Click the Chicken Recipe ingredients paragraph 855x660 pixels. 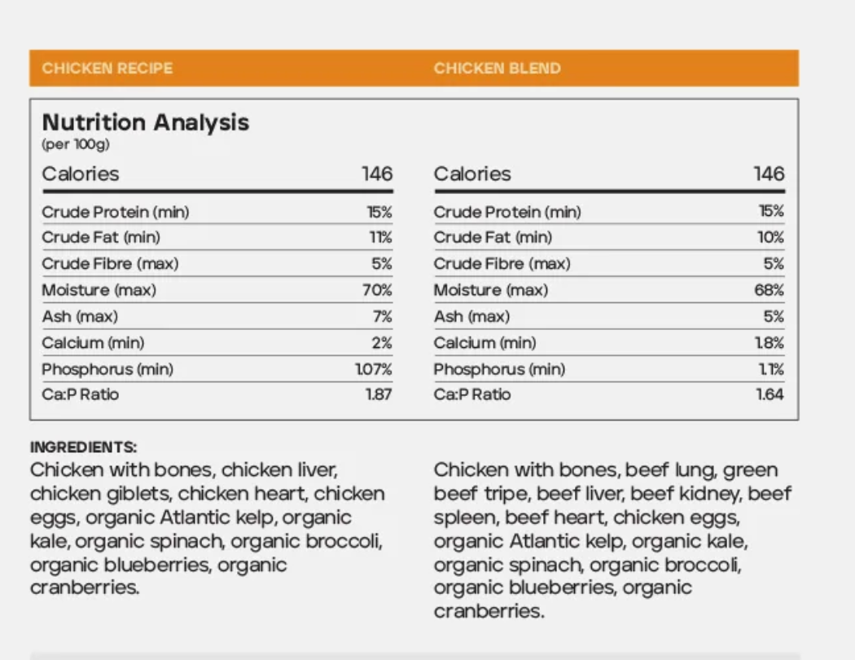point(207,529)
